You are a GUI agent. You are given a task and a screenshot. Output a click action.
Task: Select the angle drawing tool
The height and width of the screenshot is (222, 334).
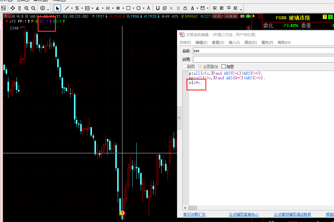point(98,8)
